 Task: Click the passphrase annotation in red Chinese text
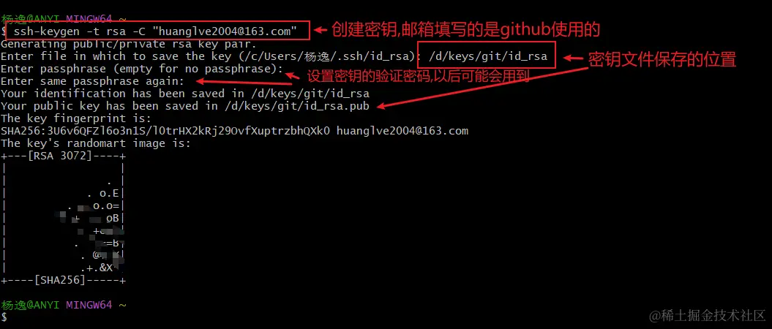pos(419,76)
